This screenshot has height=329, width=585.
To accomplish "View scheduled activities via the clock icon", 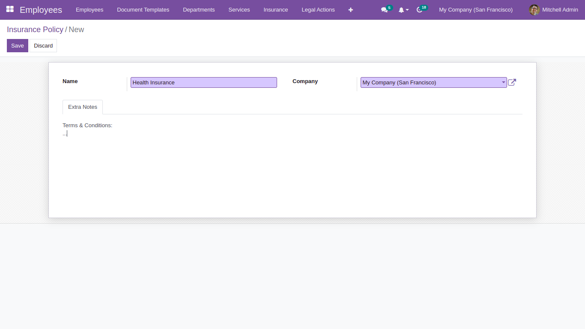I will [x=419, y=10].
